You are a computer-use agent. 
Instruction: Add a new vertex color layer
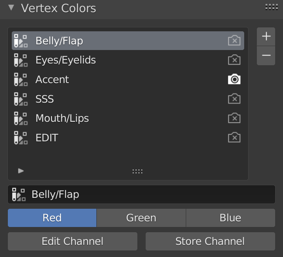coord(266,37)
